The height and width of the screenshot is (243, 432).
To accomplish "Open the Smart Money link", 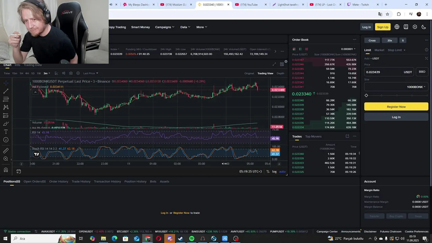I will click(140, 27).
